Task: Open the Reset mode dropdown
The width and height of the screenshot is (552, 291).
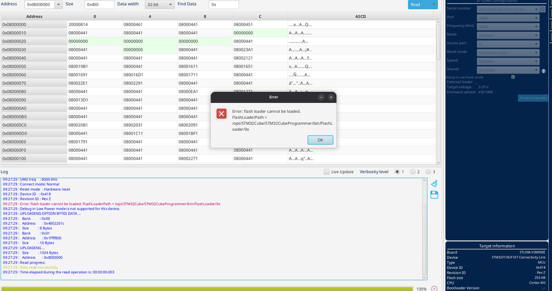Action: [508, 52]
